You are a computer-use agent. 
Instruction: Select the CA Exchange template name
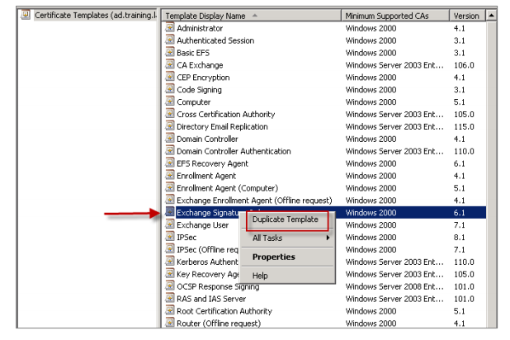point(200,65)
